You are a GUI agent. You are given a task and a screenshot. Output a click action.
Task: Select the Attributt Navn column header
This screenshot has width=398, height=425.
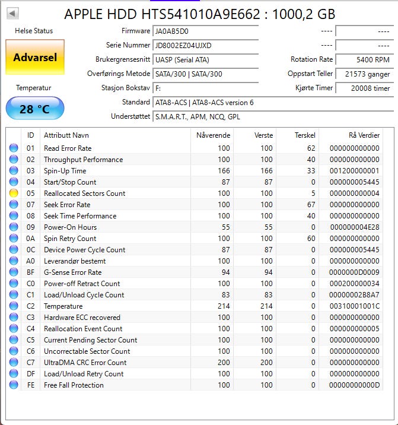click(x=115, y=135)
